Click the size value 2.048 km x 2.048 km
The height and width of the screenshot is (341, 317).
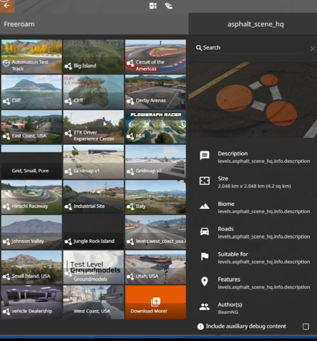[254, 186]
